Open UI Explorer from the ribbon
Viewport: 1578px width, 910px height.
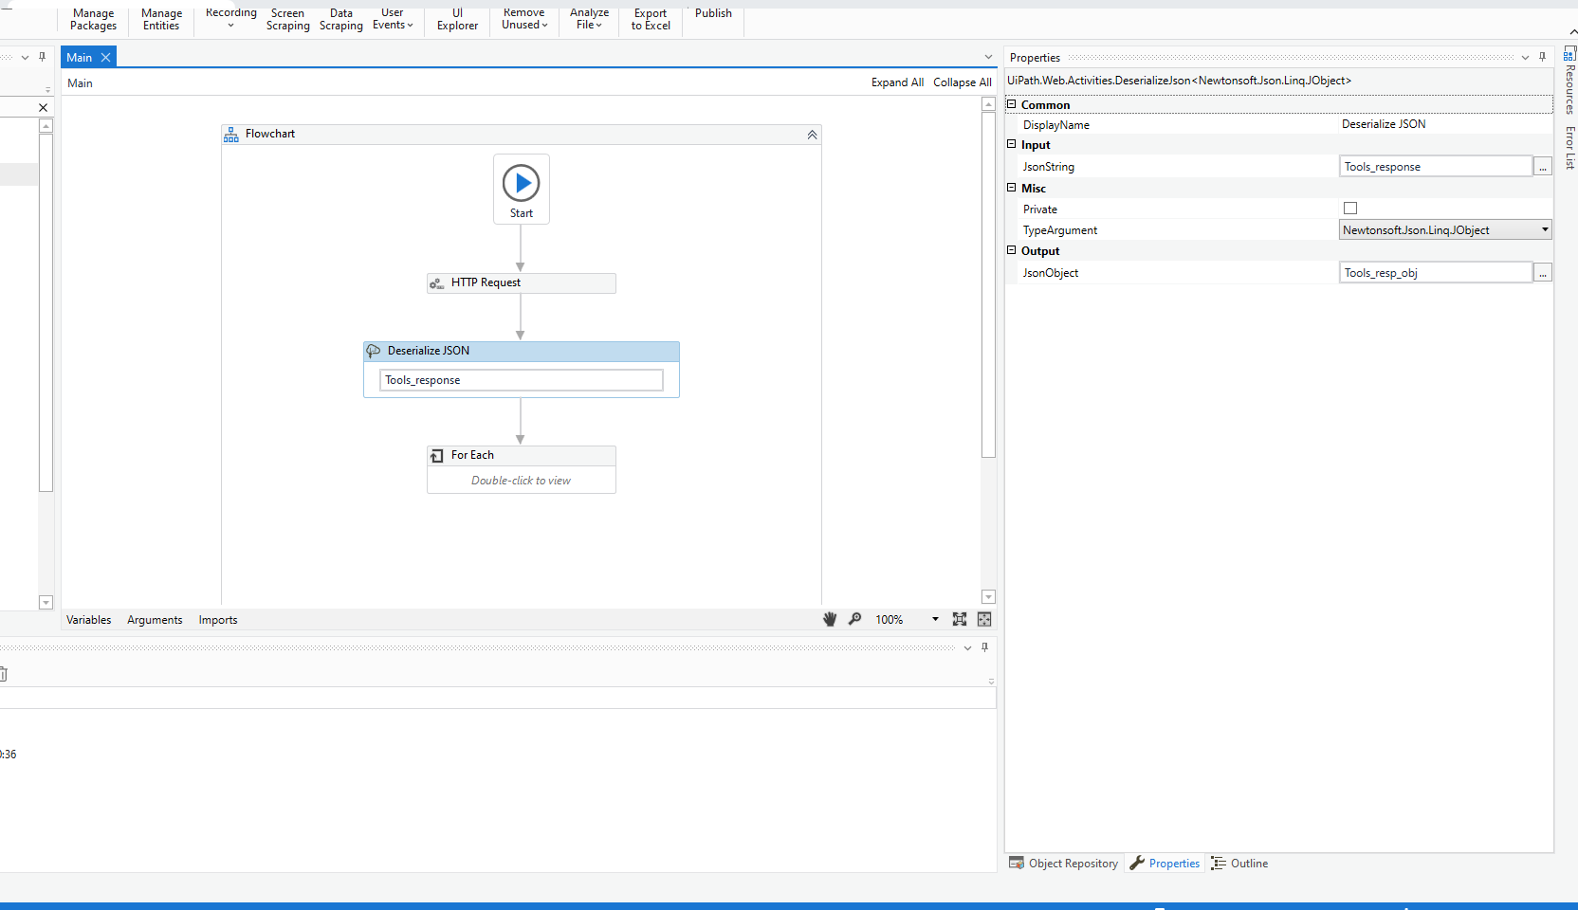point(457,18)
